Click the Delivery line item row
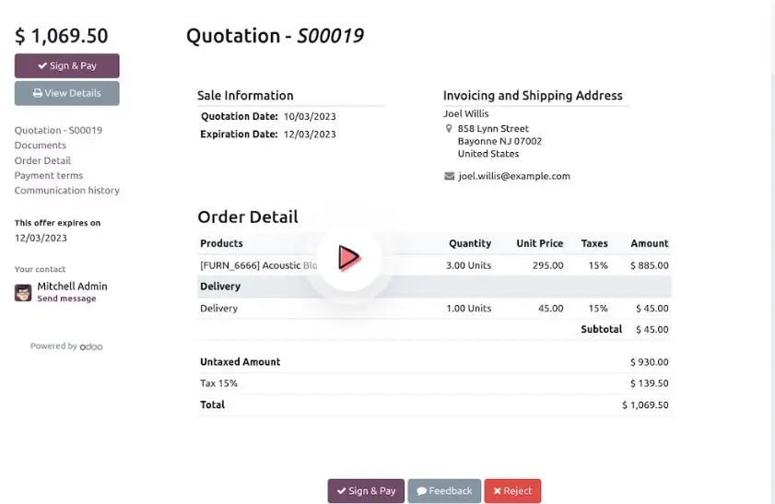This screenshot has height=504, width=775. click(218, 309)
